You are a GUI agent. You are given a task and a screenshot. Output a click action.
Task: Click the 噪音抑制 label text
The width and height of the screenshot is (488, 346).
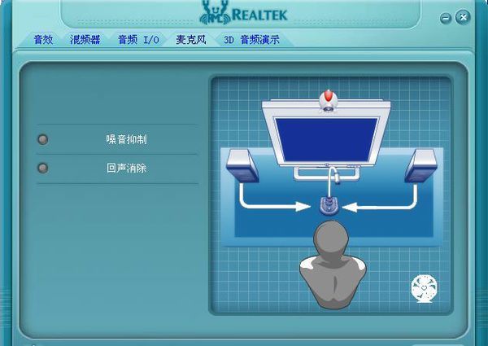click(x=126, y=139)
